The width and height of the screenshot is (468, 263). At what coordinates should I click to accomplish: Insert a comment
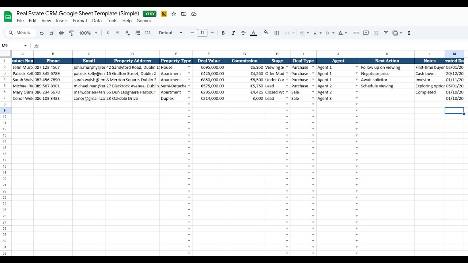pyautogui.click(x=366, y=33)
